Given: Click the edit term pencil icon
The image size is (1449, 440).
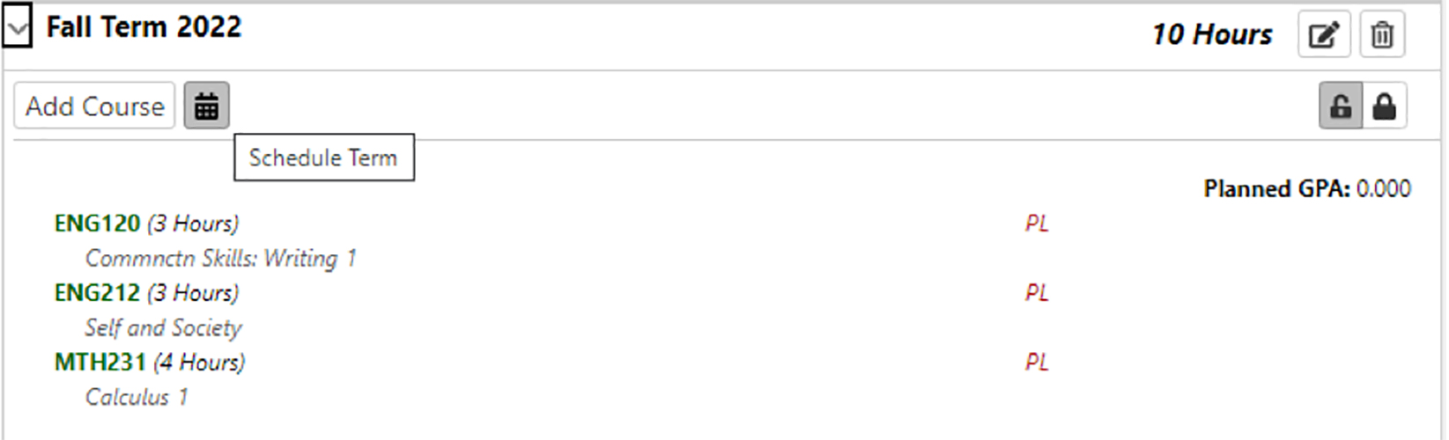Looking at the screenshot, I should [x=1323, y=35].
